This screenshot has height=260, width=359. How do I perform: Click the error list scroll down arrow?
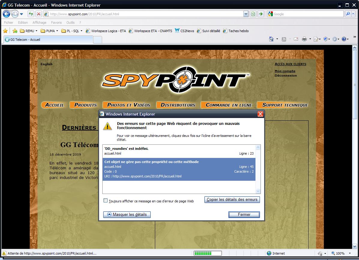258,191
